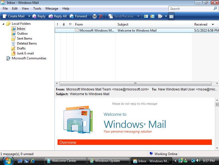Open the File menu
219x165 pixels.
point(5,9)
